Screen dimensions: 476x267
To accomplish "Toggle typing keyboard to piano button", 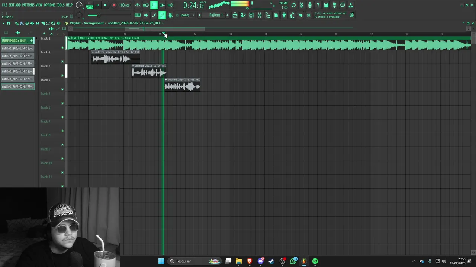I will [138, 15].
